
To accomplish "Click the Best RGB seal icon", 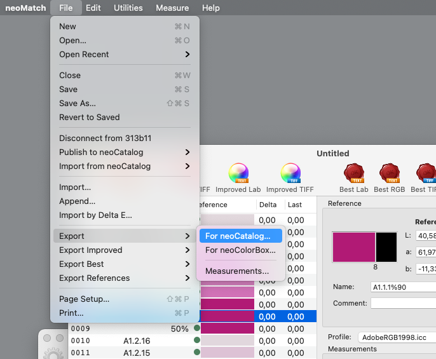I will click(390, 173).
